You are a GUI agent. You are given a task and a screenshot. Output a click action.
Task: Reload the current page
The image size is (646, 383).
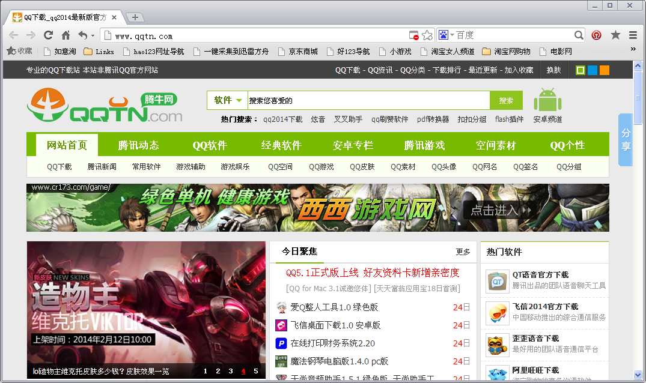pos(48,35)
